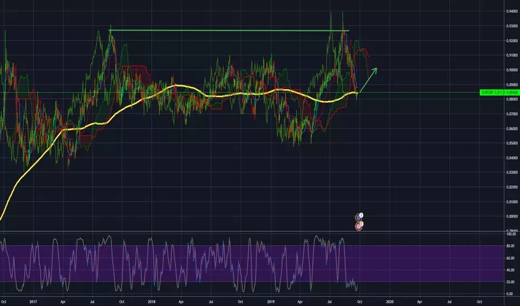This screenshot has height=306, width=520.
Task: Open the Euro flag economic event marker
Action: 359,218
